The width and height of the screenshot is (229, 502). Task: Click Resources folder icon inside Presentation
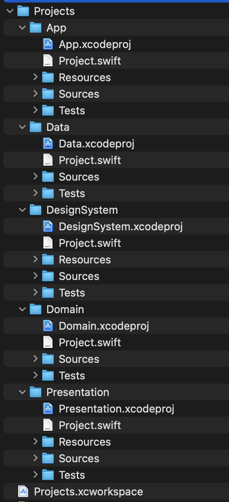pyautogui.click(x=48, y=442)
